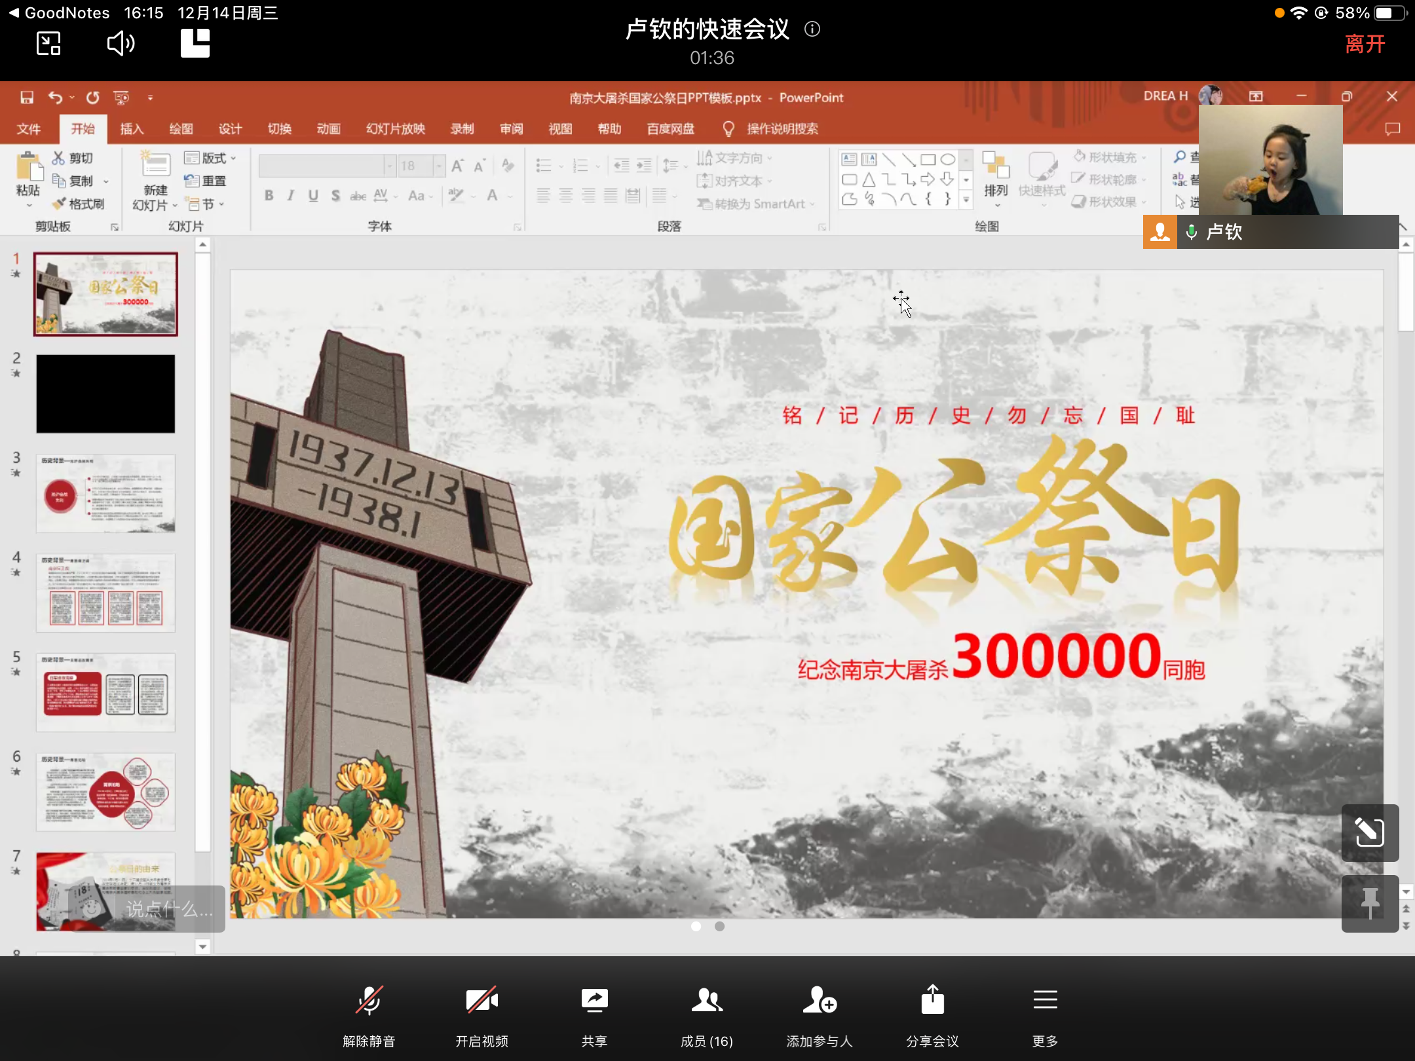The height and width of the screenshot is (1061, 1415).
Task: Click the 粘贴 paste icon
Action: [28, 166]
